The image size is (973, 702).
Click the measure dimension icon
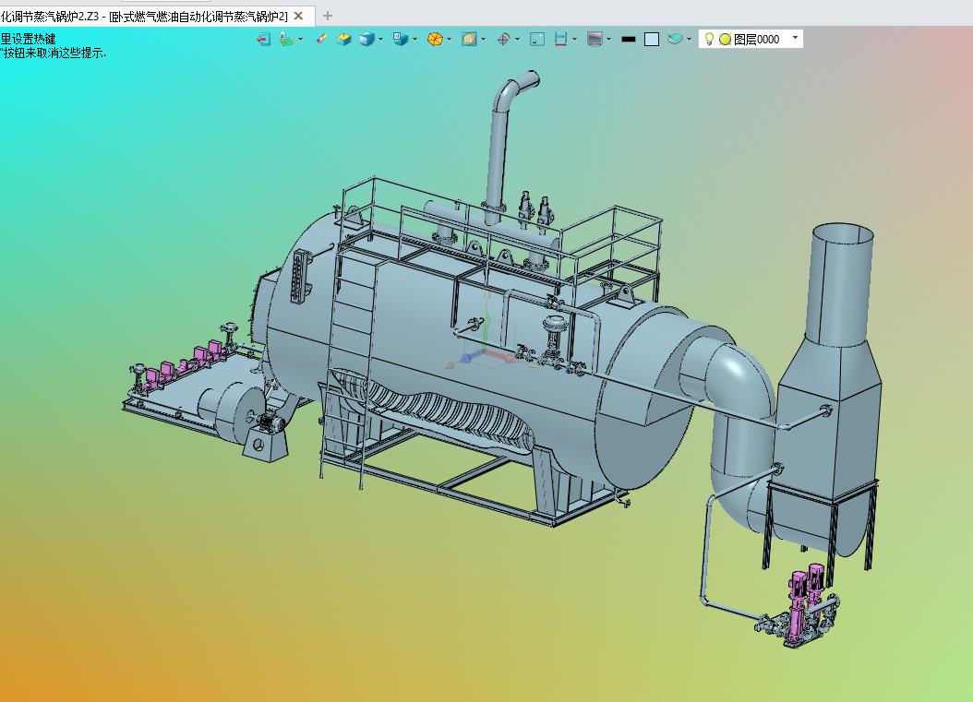pos(560,39)
